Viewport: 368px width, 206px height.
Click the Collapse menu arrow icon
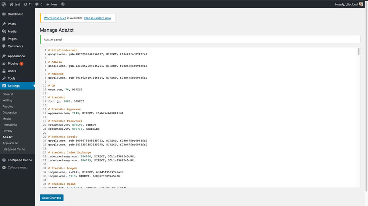click(x=4, y=167)
